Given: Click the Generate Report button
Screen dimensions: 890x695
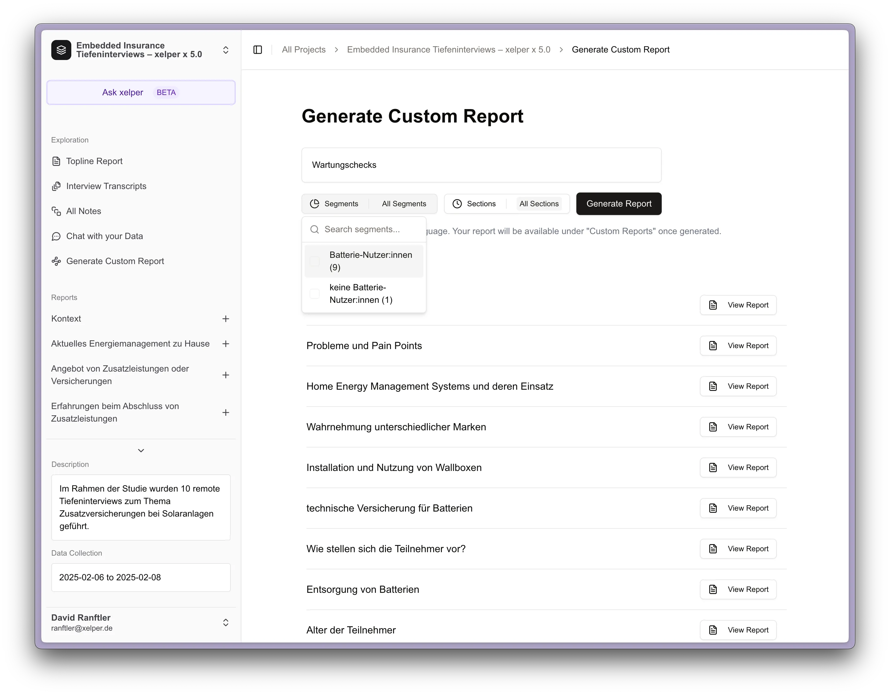Looking at the screenshot, I should coord(618,203).
